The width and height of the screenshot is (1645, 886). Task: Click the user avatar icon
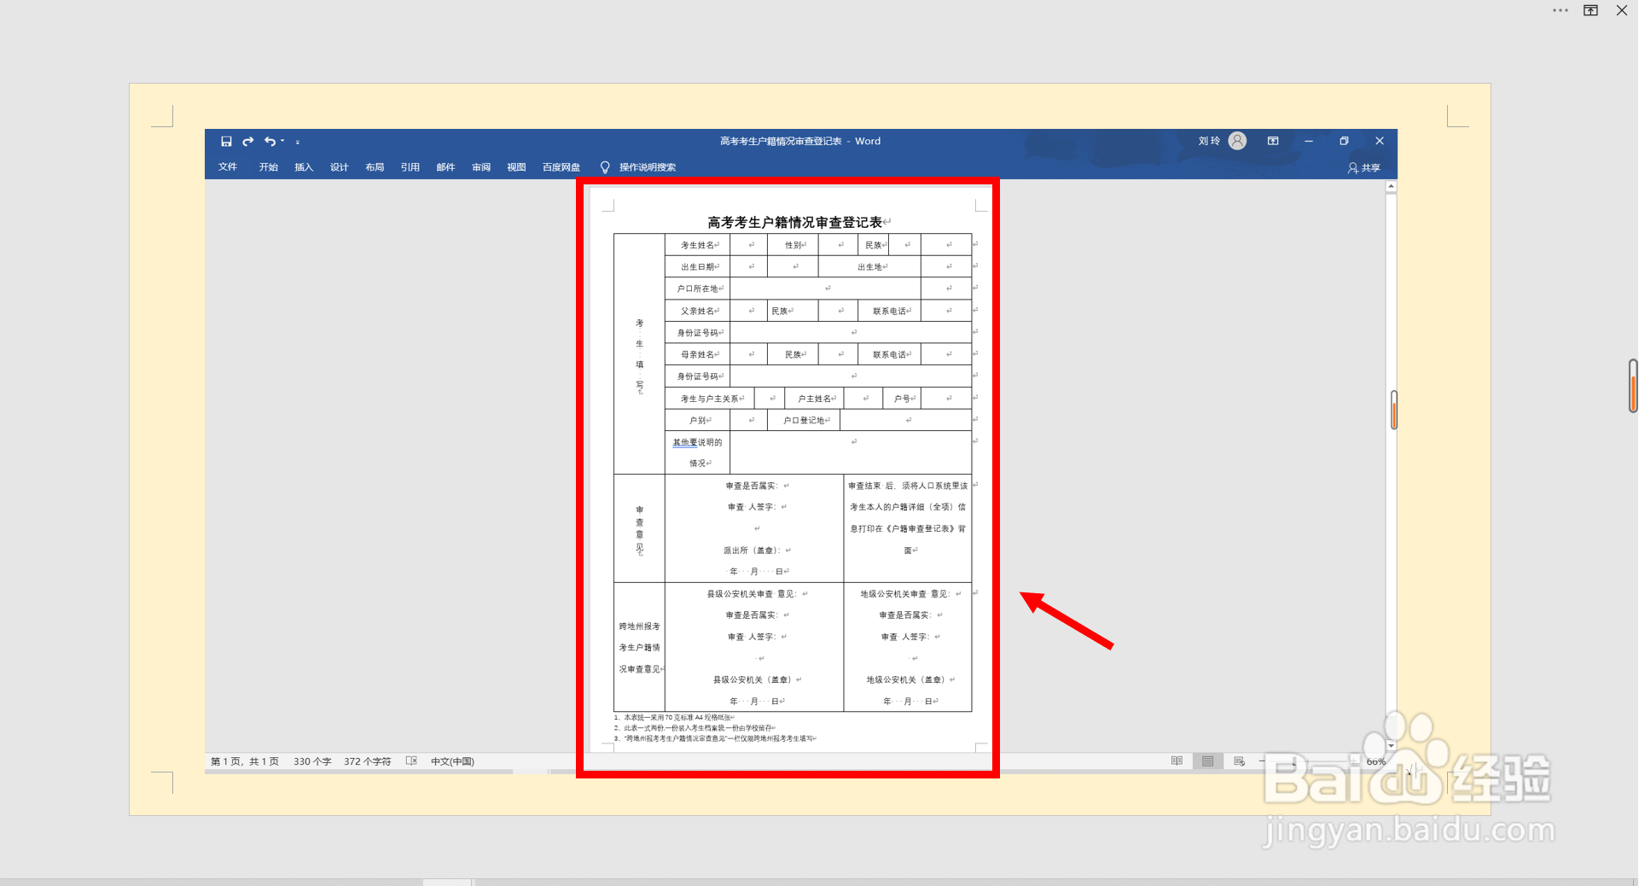(x=1237, y=141)
